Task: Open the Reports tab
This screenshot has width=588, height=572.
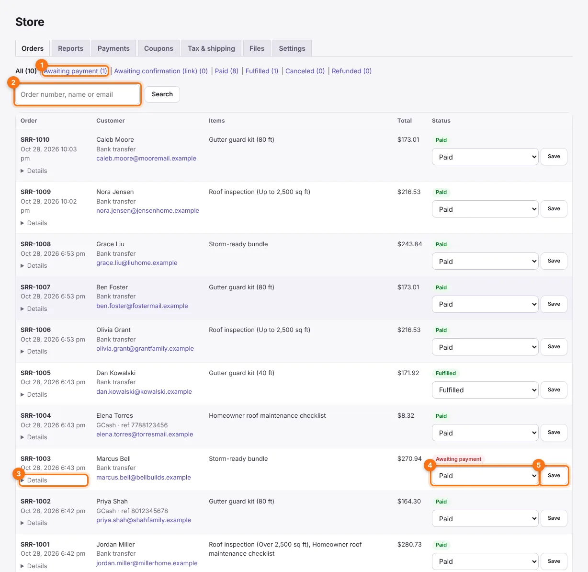Action: tap(70, 48)
